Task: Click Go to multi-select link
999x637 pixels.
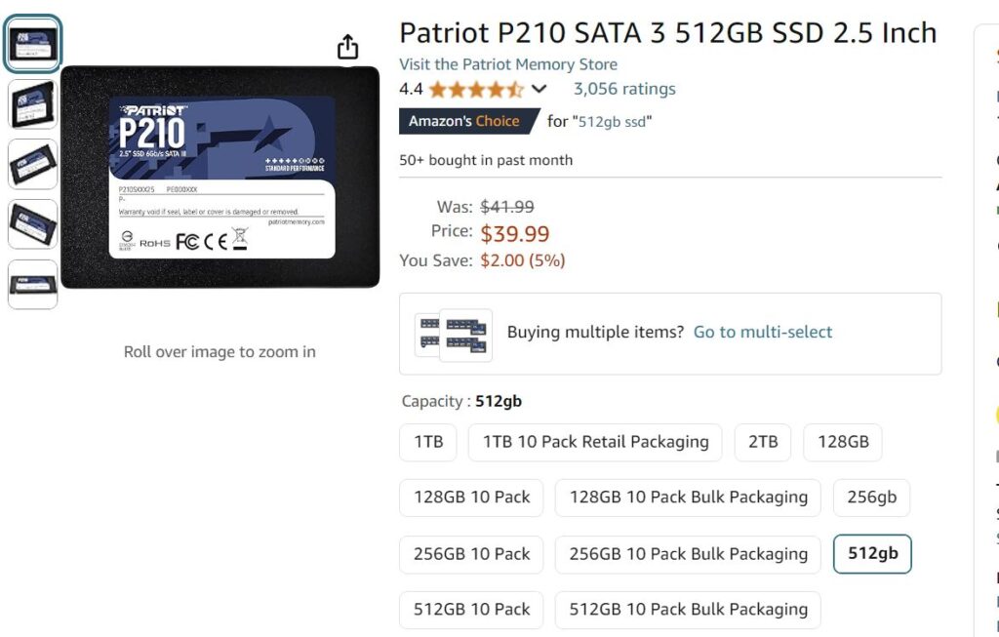Action: tap(763, 333)
